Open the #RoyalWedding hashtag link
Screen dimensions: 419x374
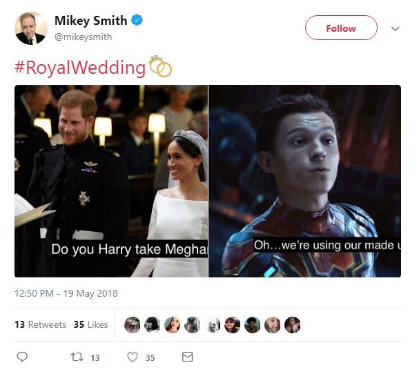[80, 68]
